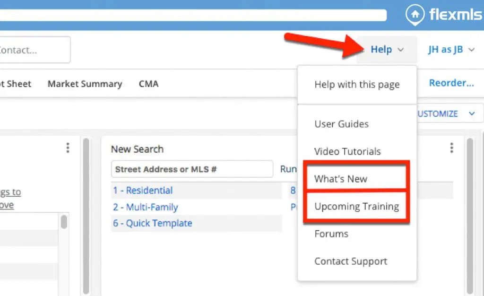Screen dimensions: 484x296
Task: Open Upcoming Training menu item
Action: click(x=356, y=206)
